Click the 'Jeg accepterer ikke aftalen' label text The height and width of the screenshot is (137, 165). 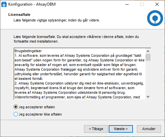[x=40, y=114]
